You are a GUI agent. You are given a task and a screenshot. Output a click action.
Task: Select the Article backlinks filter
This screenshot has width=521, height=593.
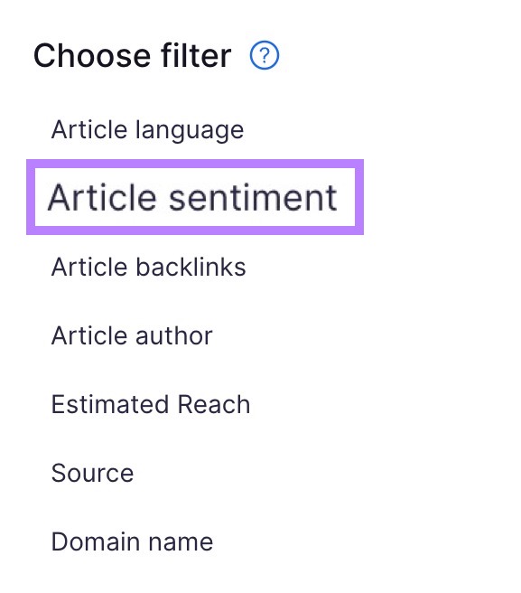[x=148, y=267]
